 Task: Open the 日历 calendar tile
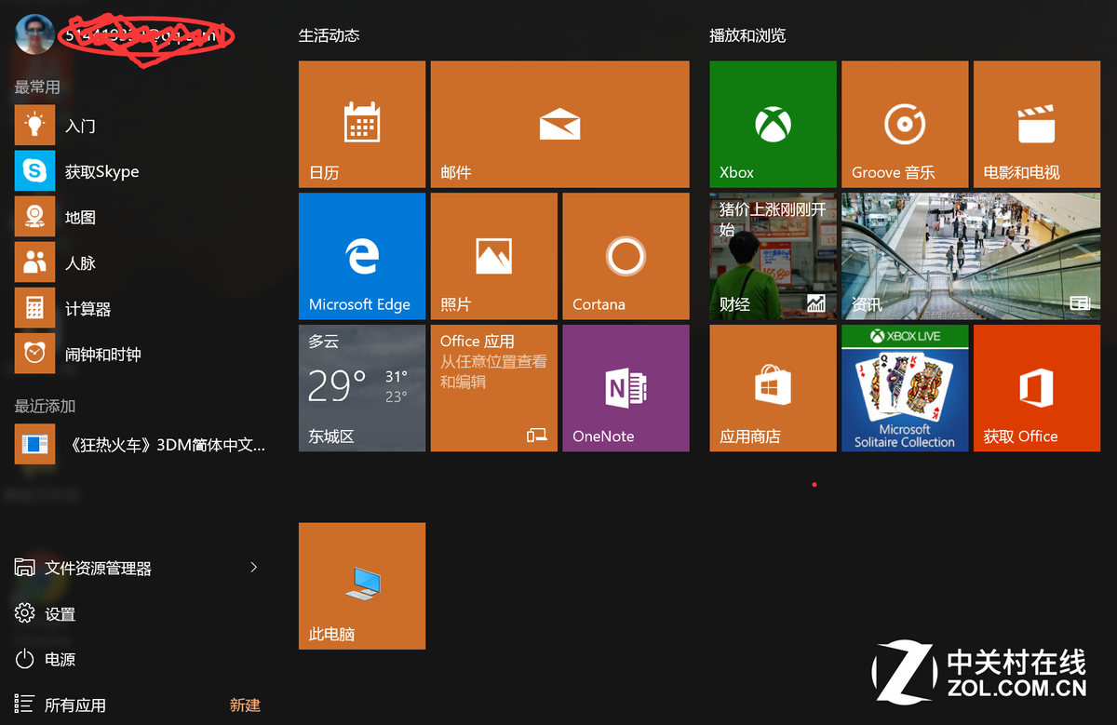click(362, 125)
